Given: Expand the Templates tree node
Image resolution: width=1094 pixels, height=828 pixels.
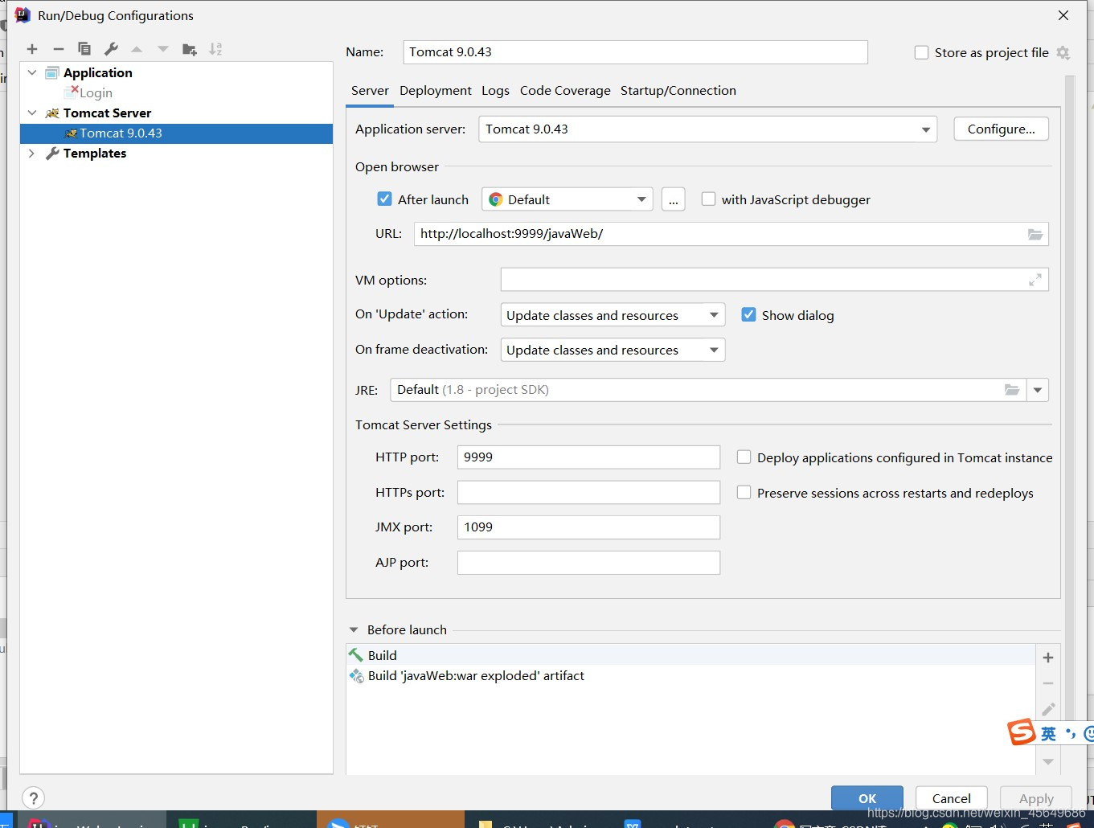Looking at the screenshot, I should (32, 153).
